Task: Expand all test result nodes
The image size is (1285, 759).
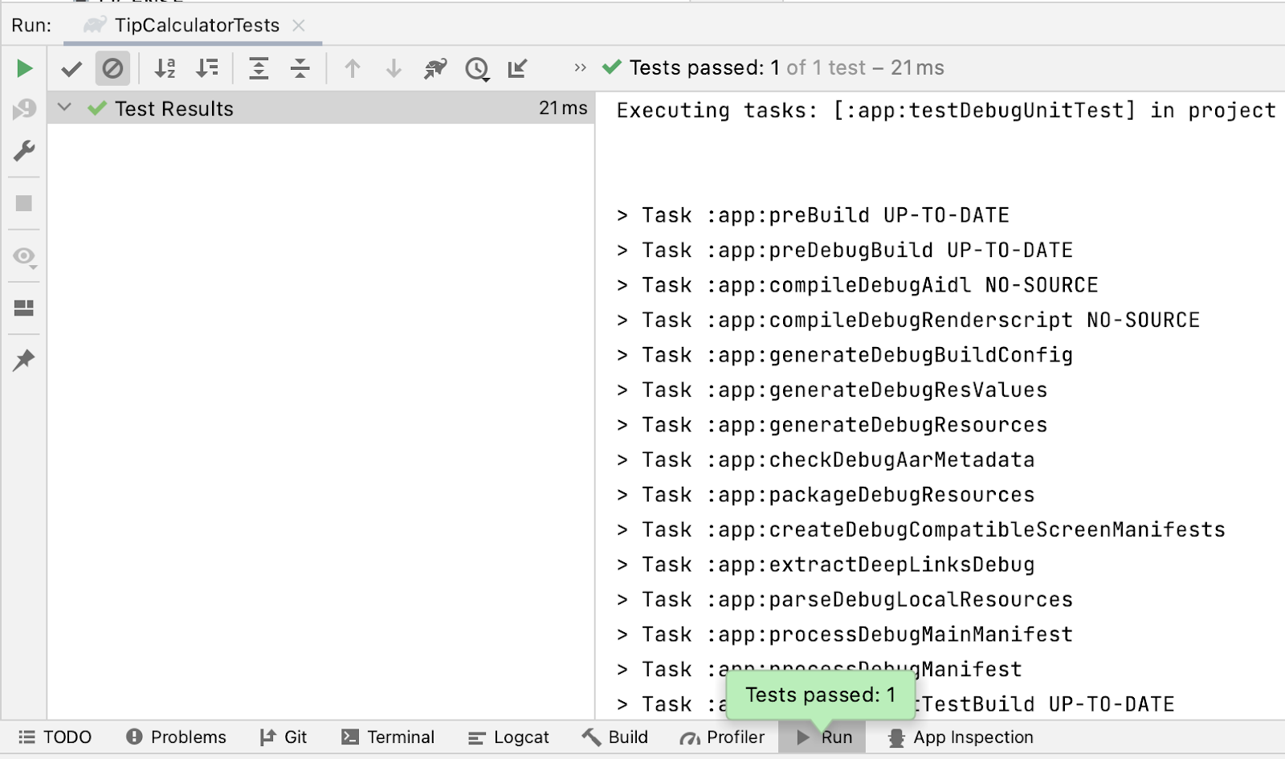Action: [x=259, y=69]
